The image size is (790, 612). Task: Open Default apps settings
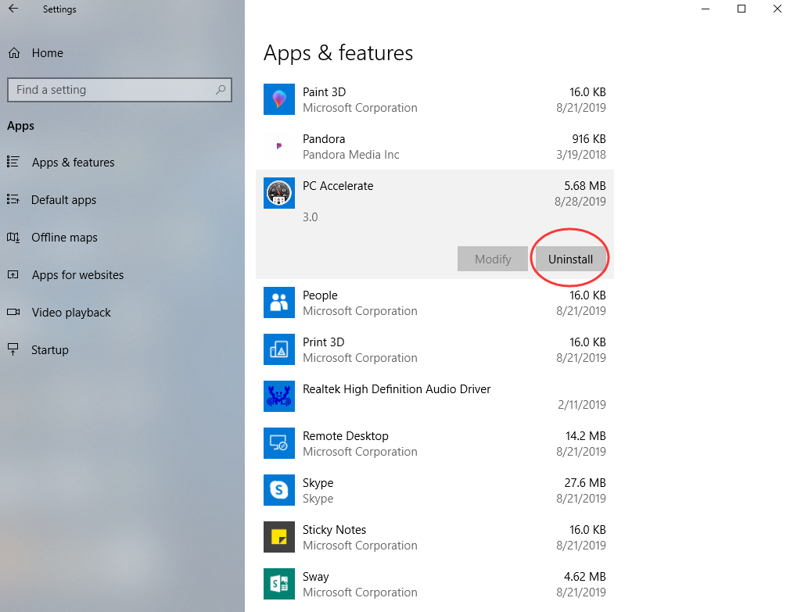[x=63, y=200]
